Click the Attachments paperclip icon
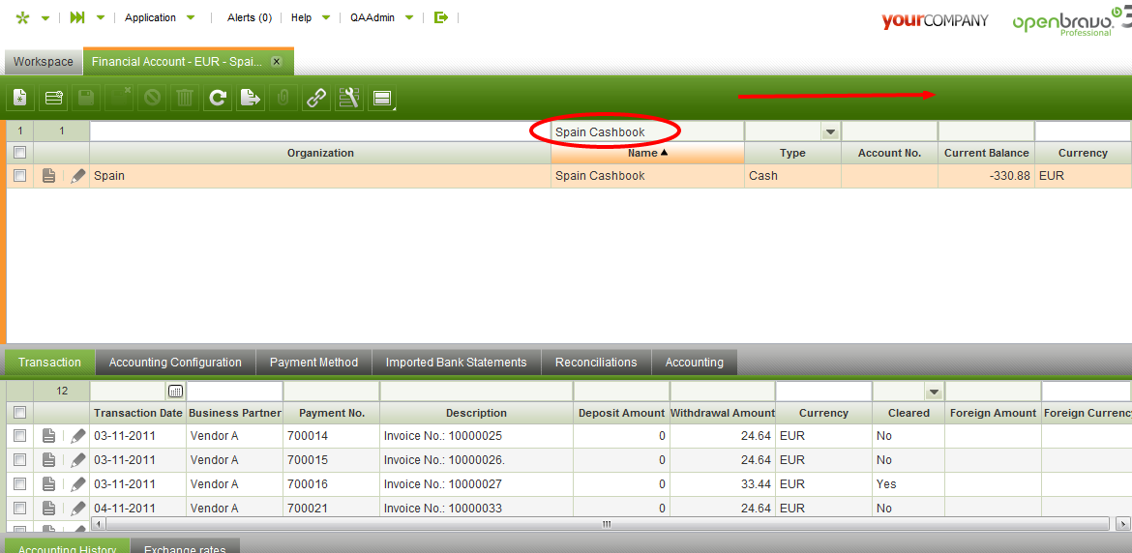Image resolution: width=1132 pixels, height=553 pixels. pyautogui.click(x=283, y=98)
